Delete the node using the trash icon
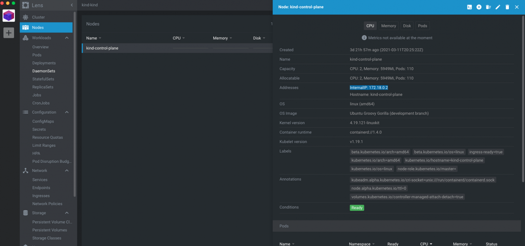Viewport: 525px width, 246px height. pos(507,7)
